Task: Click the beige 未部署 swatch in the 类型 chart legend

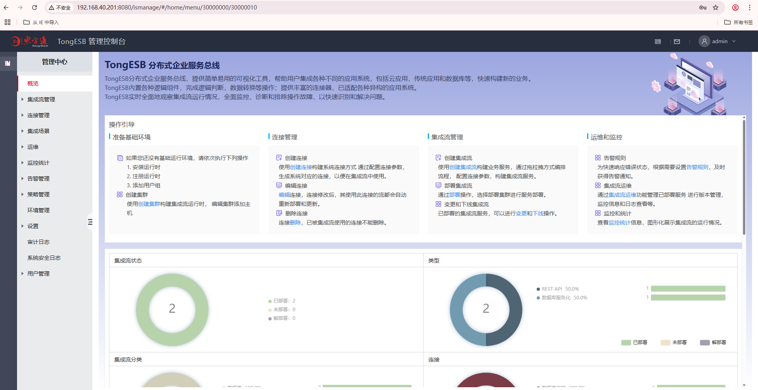Action: click(665, 342)
